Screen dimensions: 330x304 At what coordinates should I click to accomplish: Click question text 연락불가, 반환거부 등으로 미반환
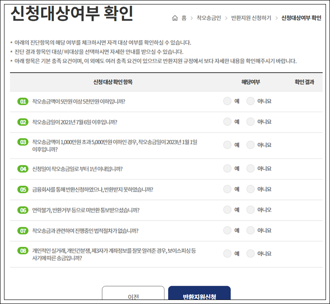86,210
